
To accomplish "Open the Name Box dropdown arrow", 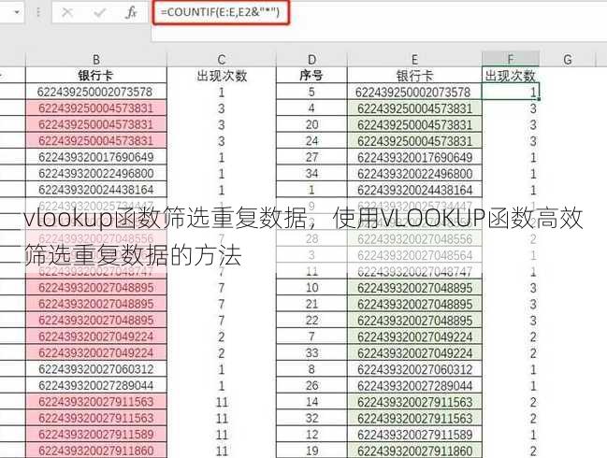I will click(17, 12).
